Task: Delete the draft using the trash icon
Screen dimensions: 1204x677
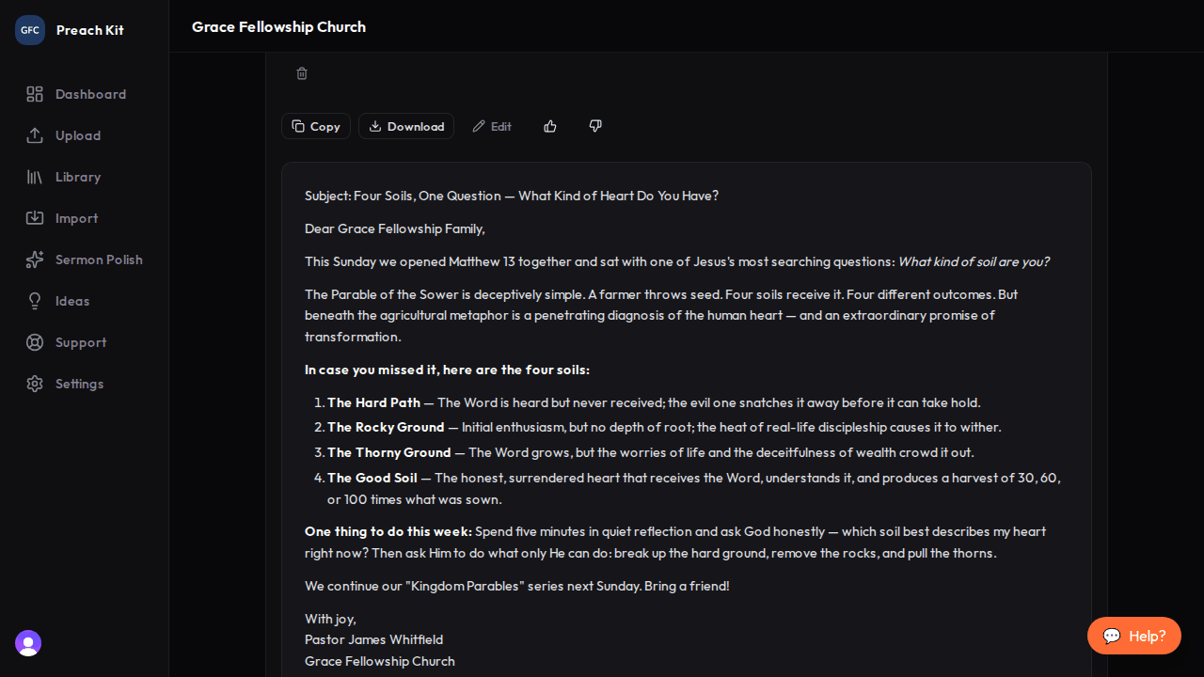Action: coord(302,73)
